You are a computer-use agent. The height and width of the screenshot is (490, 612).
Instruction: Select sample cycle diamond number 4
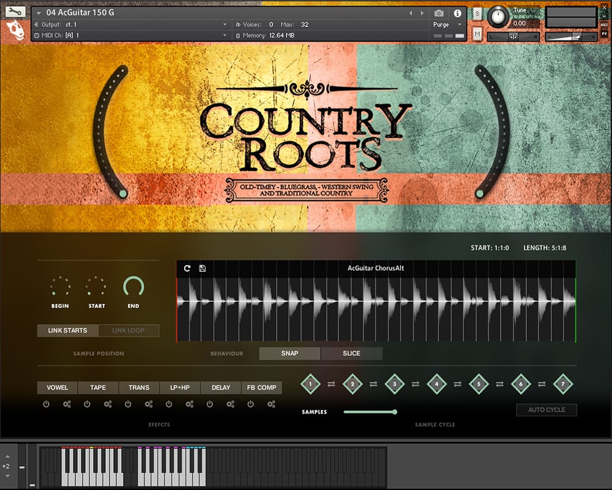point(436,384)
